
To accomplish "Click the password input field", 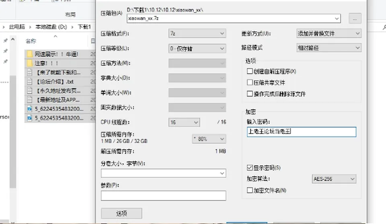I will coord(302,132).
